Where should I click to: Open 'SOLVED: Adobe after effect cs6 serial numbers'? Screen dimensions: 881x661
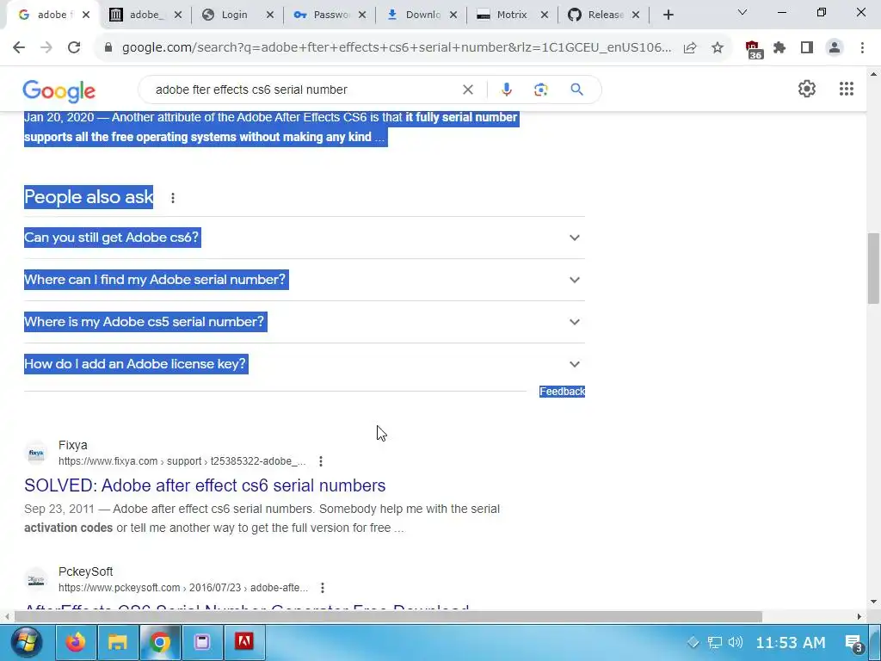pos(205,485)
